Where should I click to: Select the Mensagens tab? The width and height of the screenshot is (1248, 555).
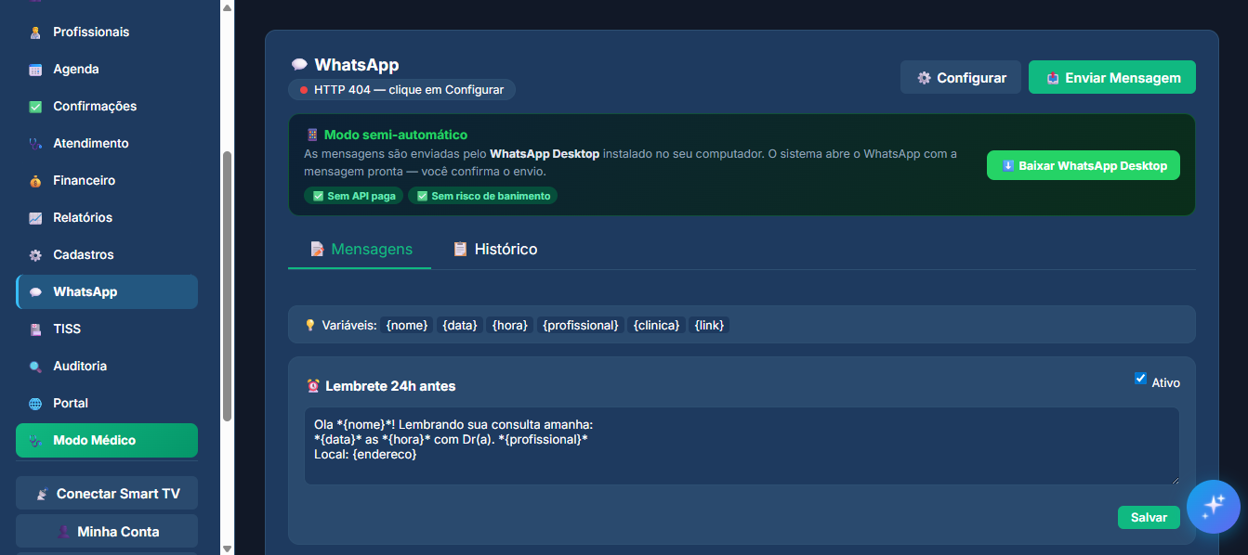pyautogui.click(x=361, y=250)
